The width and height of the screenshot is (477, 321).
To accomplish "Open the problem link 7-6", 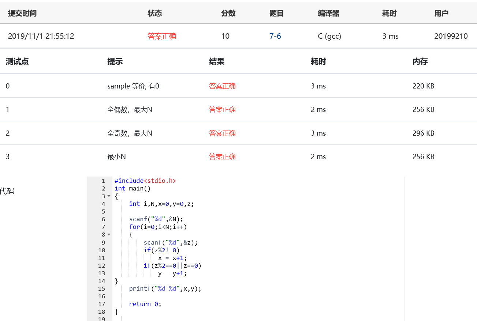I will pos(275,36).
